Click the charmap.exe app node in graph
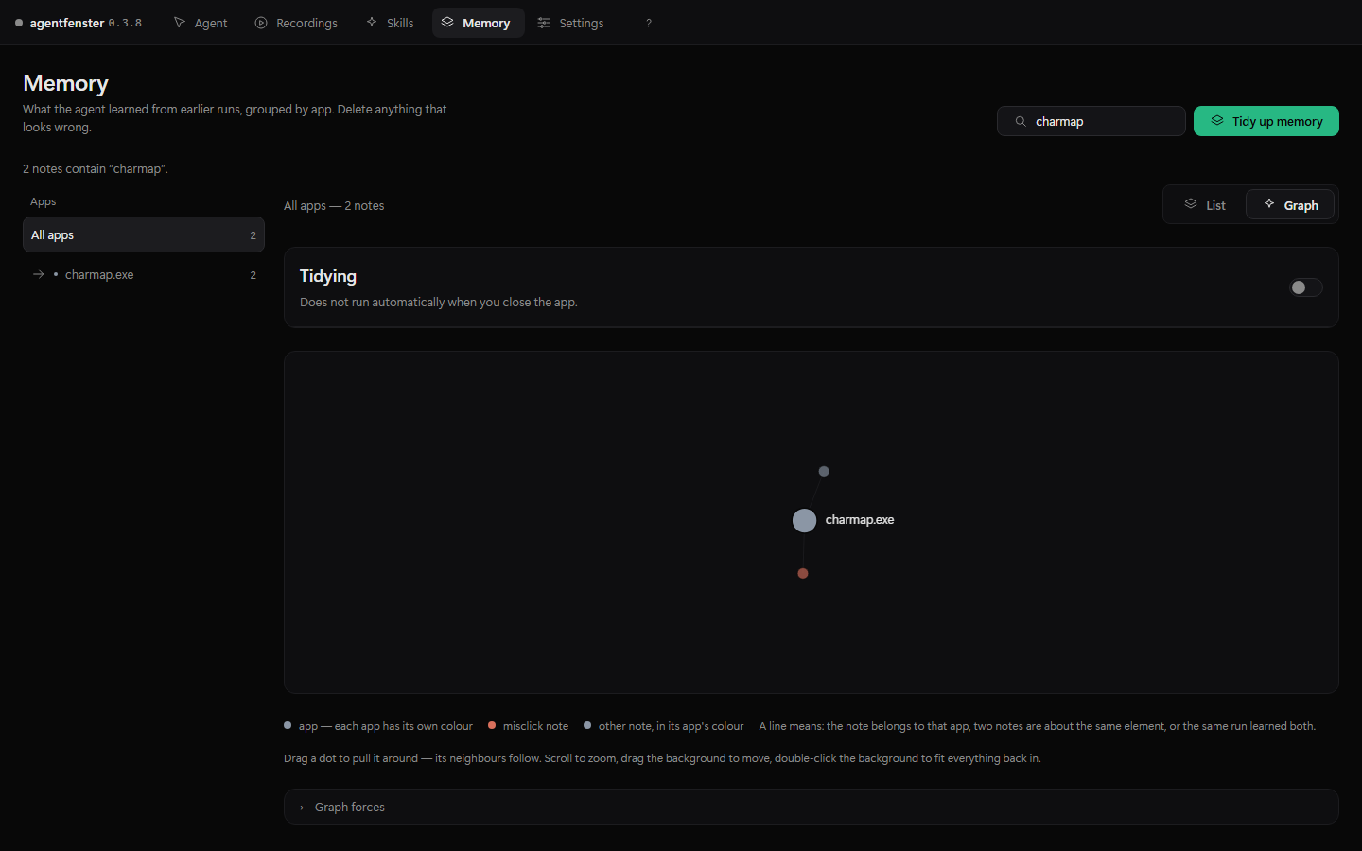This screenshot has width=1362, height=851. [x=804, y=520]
